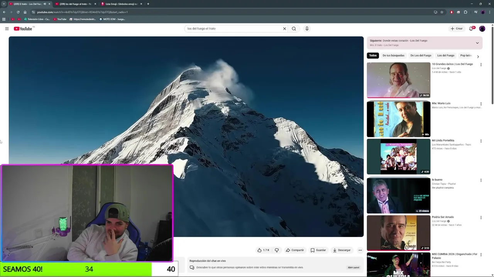This screenshot has width=494, height=277.
Task: Open 'Mix: Mario Luis' thumbnail
Action: coord(398,119)
